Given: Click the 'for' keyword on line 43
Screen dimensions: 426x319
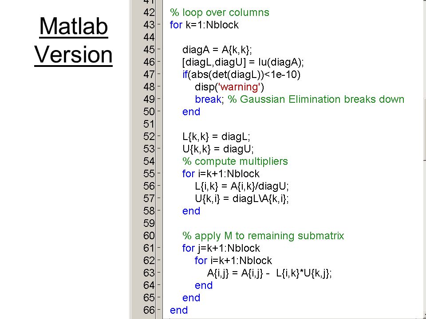Looking at the screenshot, I should click(x=176, y=25).
